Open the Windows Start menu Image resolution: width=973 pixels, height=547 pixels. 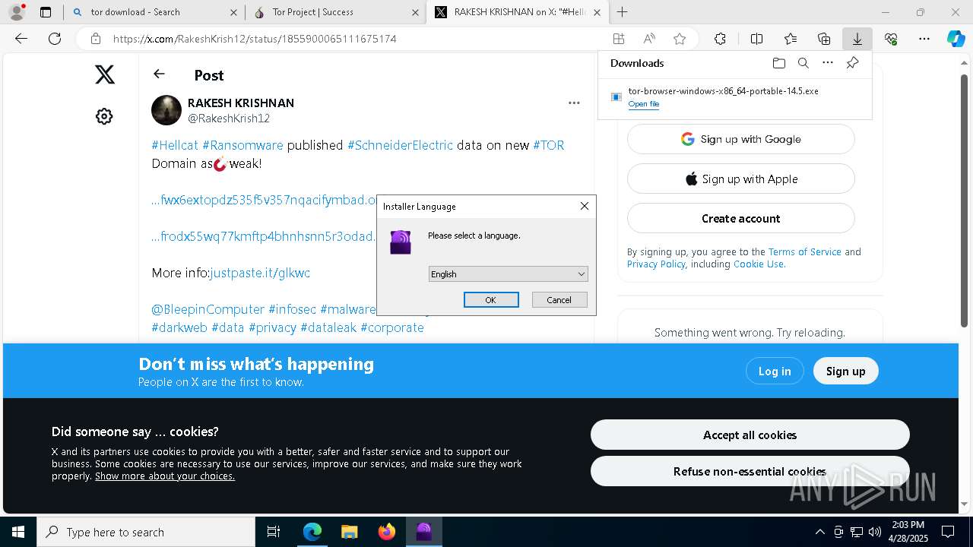tap(17, 532)
